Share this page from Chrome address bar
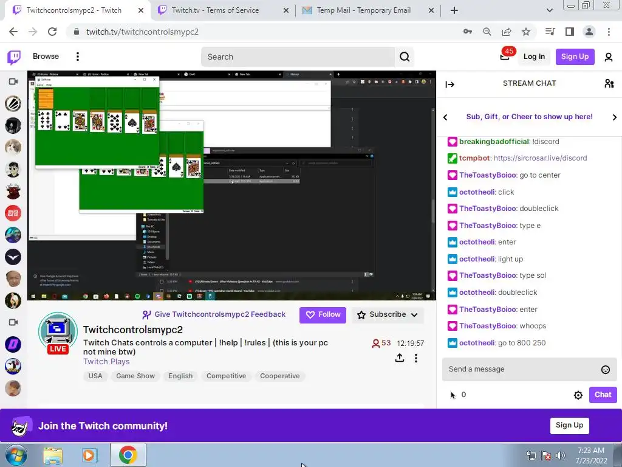622x467 pixels. coord(507,32)
